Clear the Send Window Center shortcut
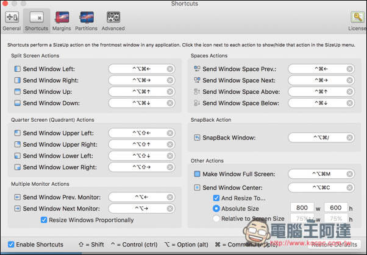This screenshot has width=367, height=255. tap(350, 187)
